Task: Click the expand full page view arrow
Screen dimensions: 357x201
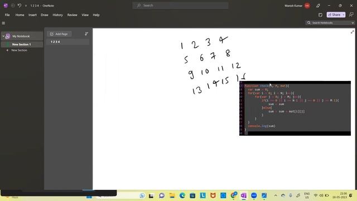Action: click(352, 32)
